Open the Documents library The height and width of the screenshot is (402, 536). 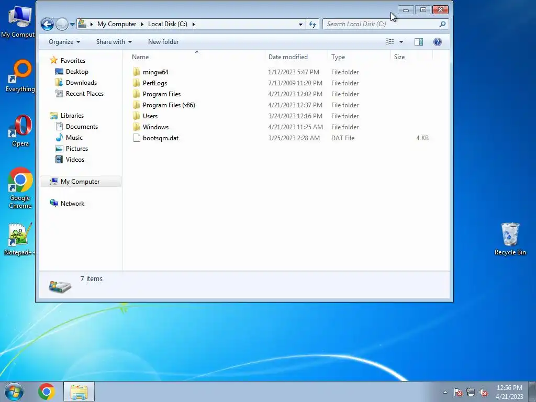point(82,127)
